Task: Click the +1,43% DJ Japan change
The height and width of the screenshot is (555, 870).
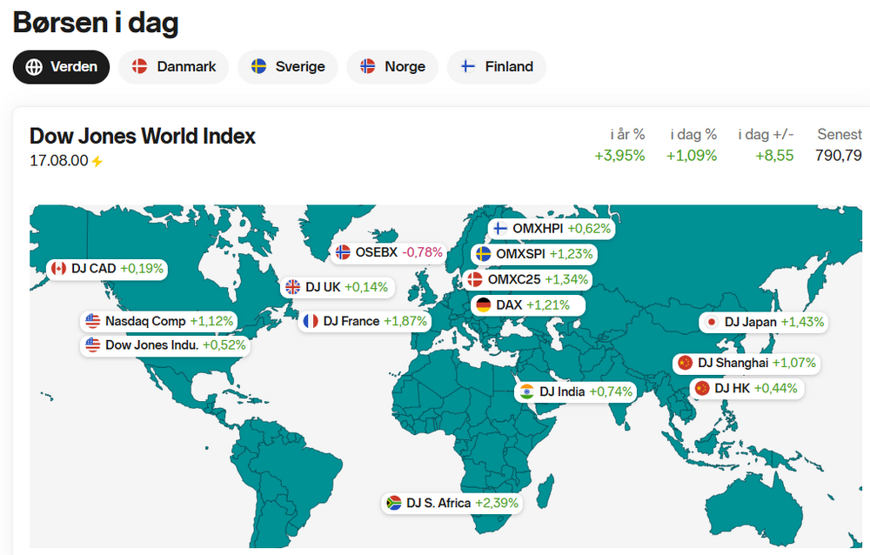Action: tap(803, 323)
